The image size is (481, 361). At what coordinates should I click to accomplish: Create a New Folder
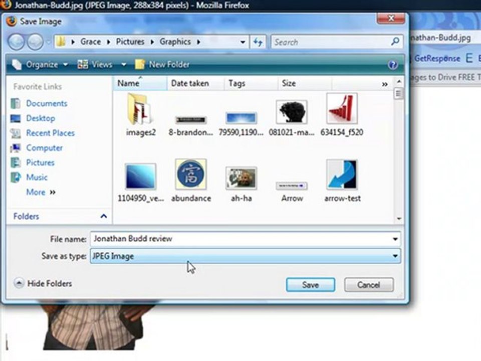[162, 65]
